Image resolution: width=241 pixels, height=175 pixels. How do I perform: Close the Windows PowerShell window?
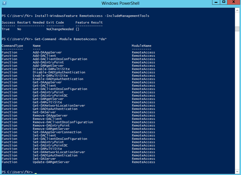point(234,2)
